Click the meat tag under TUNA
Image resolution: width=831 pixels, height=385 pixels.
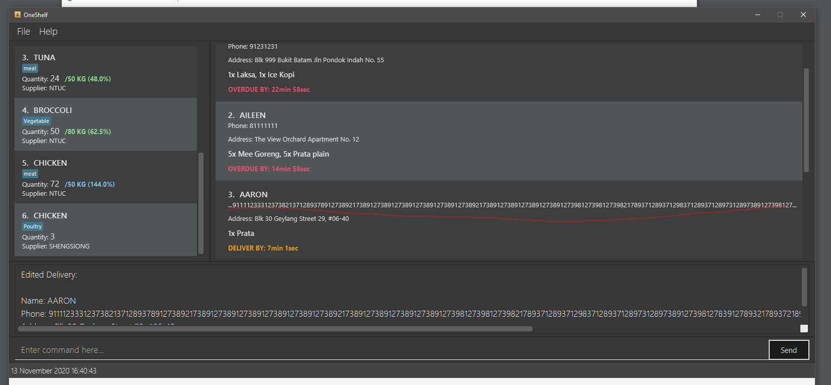click(30, 68)
